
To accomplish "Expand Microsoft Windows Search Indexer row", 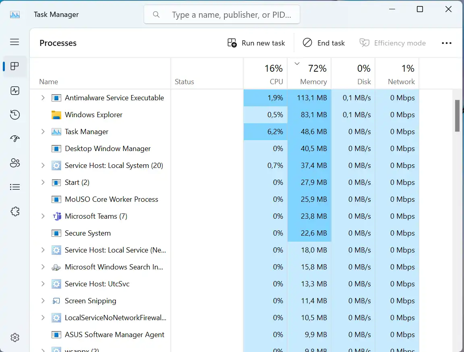I will coord(43,267).
